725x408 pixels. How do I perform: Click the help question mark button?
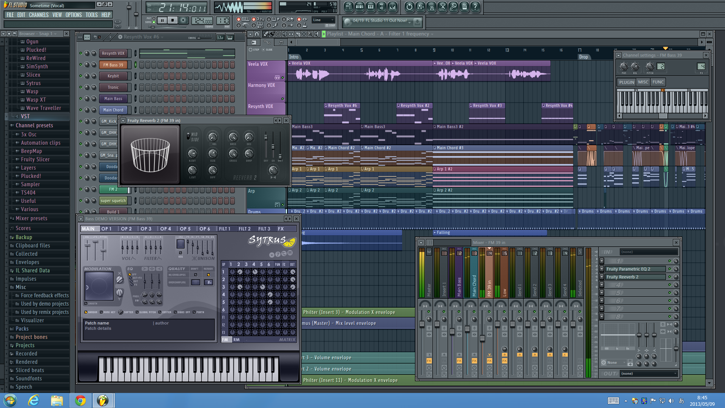pyautogui.click(x=475, y=7)
